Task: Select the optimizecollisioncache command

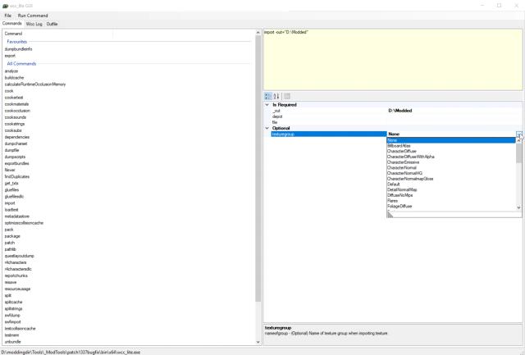Action: [24, 223]
